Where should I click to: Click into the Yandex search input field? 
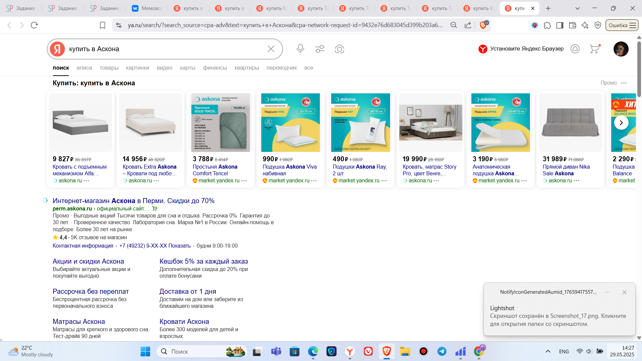point(166,49)
